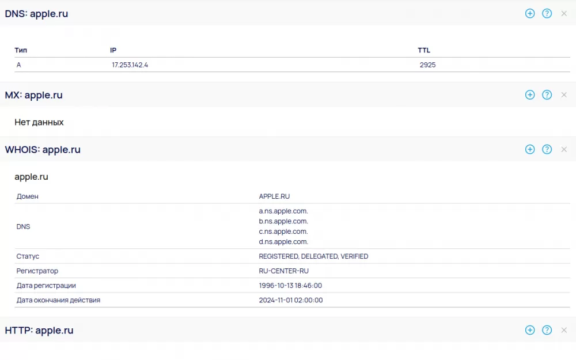Click the DNS: apple.ru section title
576x360 pixels.
coord(36,14)
